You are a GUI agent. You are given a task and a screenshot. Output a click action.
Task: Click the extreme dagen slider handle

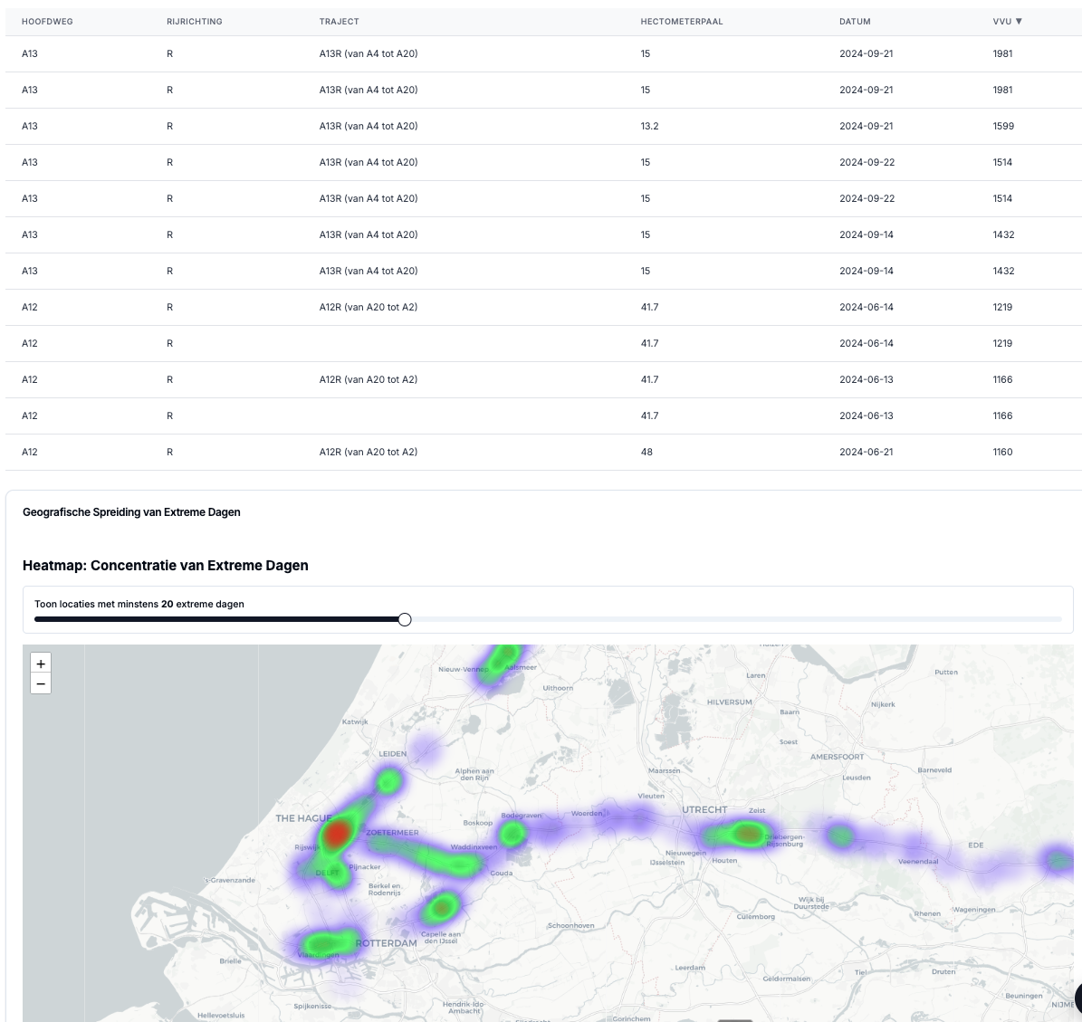point(405,619)
